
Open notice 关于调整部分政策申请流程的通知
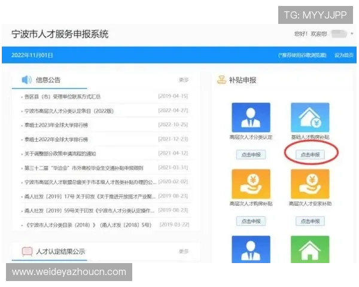[60, 154]
